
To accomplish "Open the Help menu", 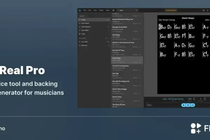I will point(107,10).
